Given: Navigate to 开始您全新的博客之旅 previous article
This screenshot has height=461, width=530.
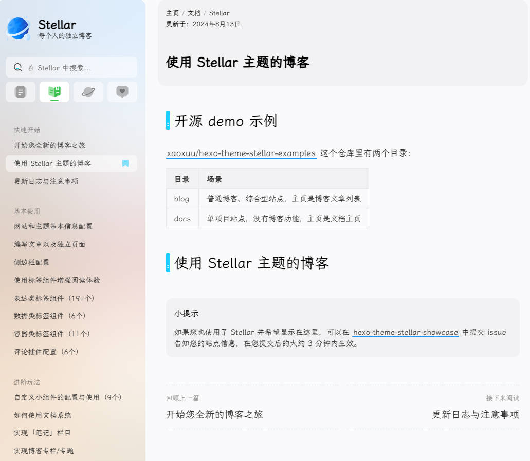Looking at the screenshot, I should click(x=214, y=414).
